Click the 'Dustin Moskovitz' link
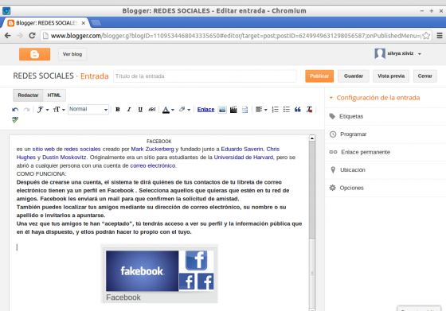The width and height of the screenshot is (446, 311). (x=64, y=157)
